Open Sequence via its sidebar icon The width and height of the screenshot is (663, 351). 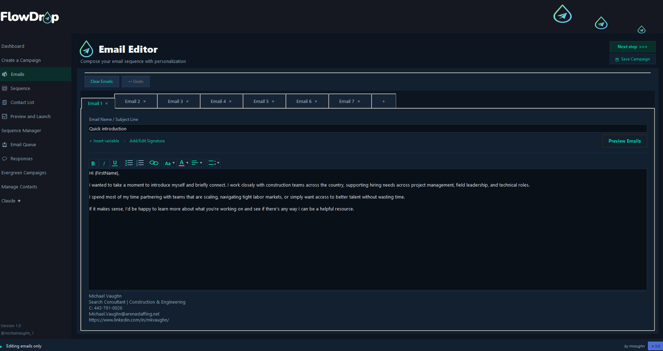(5, 88)
